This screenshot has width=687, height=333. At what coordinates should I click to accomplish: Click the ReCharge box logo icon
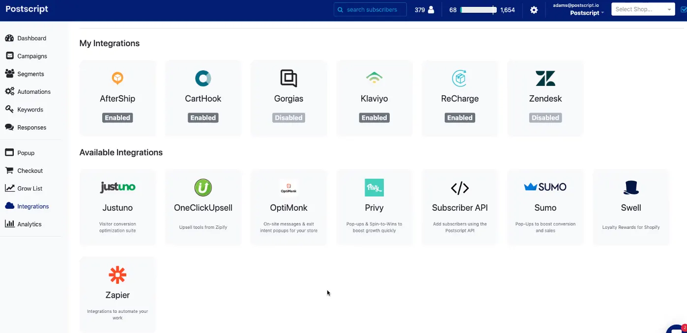click(x=459, y=78)
